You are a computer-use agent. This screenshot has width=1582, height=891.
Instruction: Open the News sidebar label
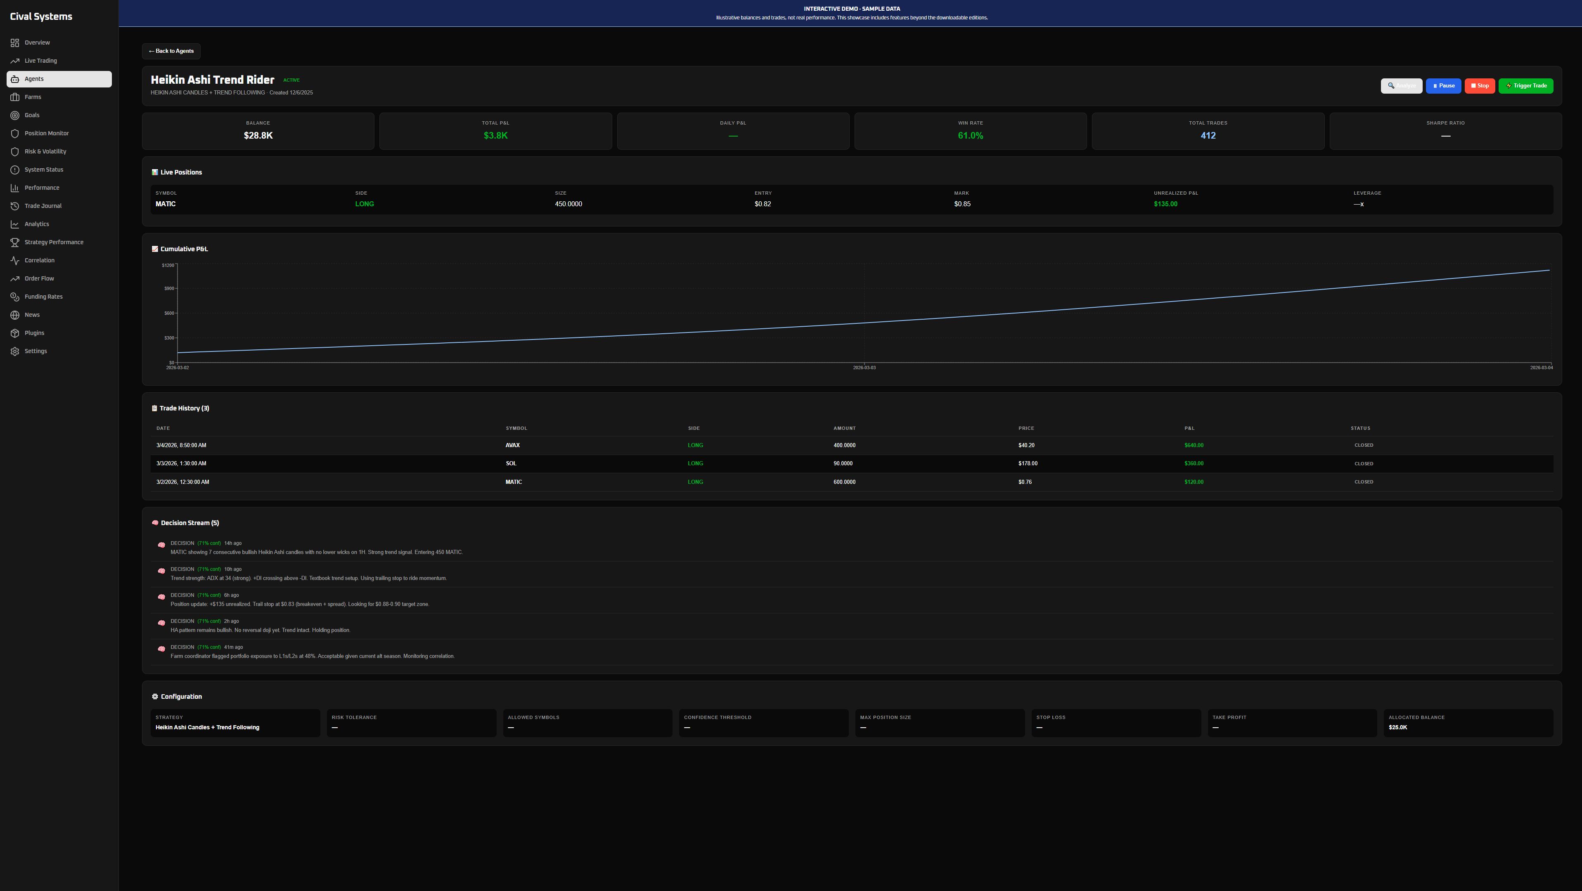pos(32,315)
